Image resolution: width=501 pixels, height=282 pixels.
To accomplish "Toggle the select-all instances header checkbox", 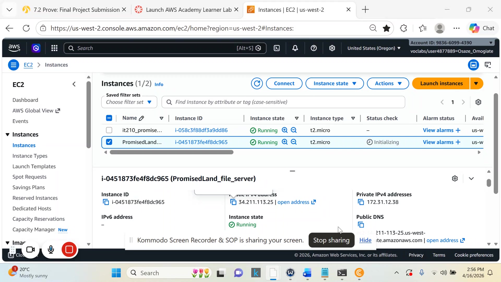I will pos(109,118).
